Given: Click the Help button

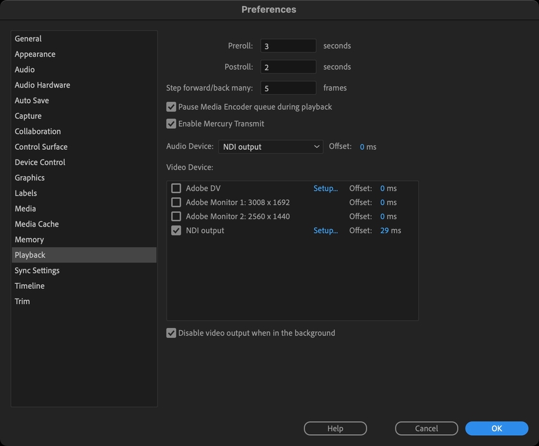Looking at the screenshot, I should tap(335, 429).
